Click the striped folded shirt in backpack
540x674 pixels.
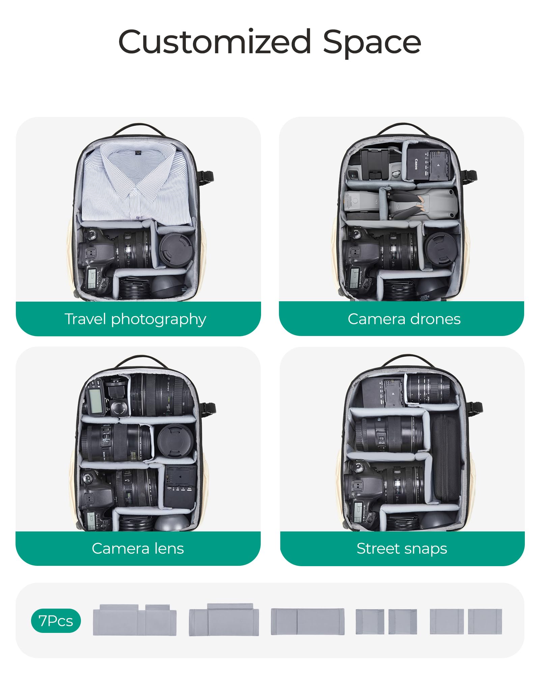tap(137, 184)
